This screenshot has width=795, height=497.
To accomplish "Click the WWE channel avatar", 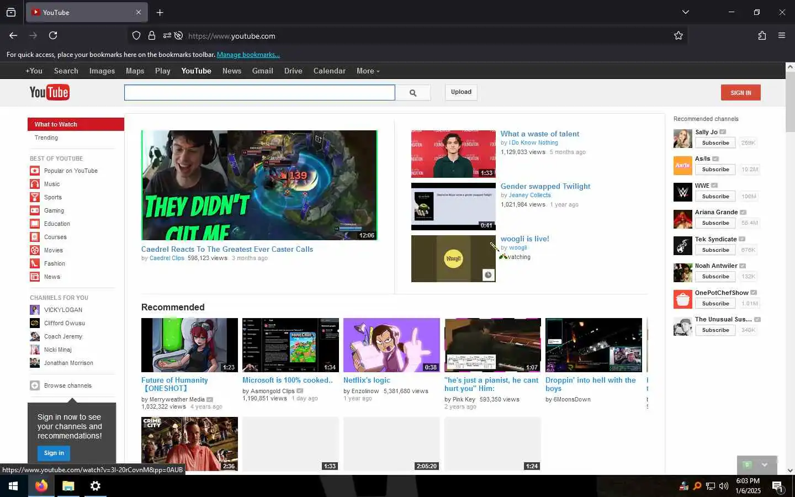I will tap(683, 192).
